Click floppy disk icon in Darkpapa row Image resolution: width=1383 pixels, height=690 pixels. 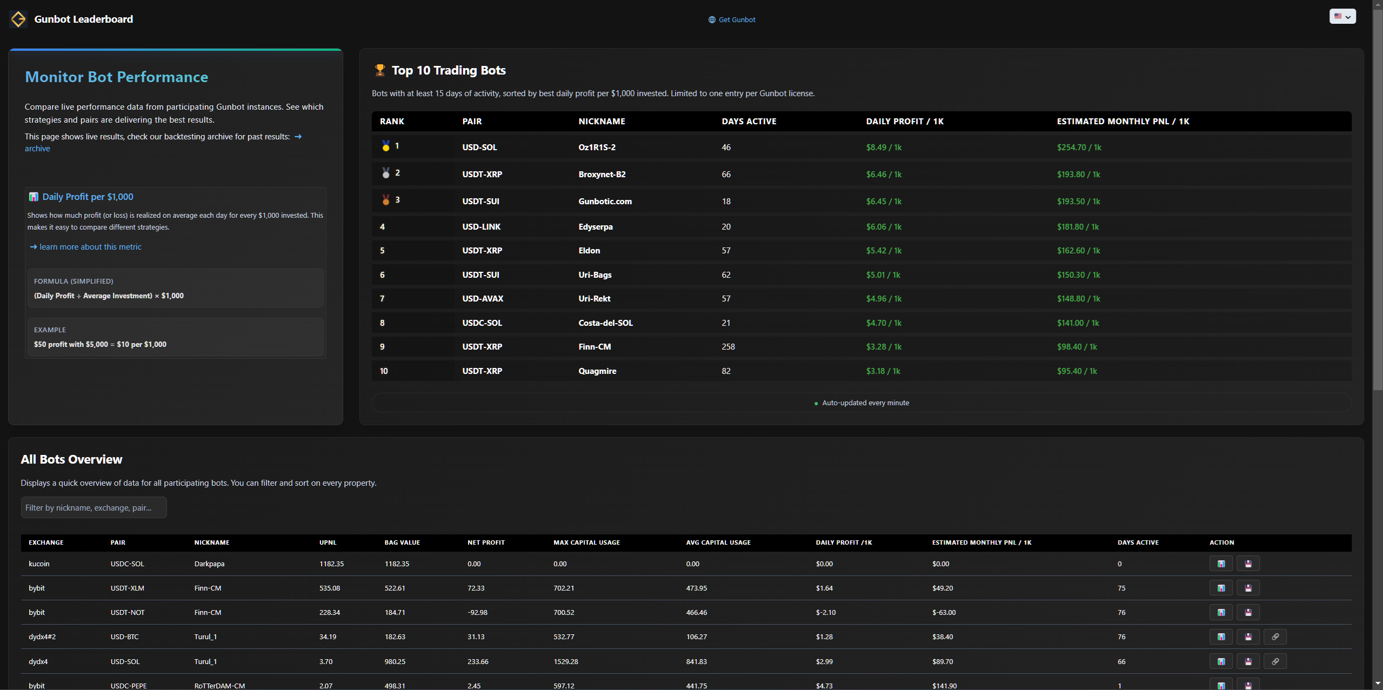click(x=1248, y=564)
